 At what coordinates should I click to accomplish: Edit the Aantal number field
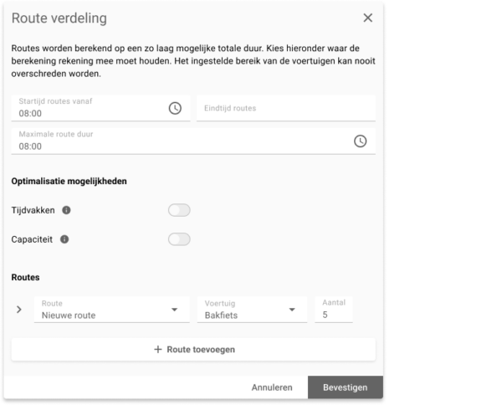click(x=334, y=310)
